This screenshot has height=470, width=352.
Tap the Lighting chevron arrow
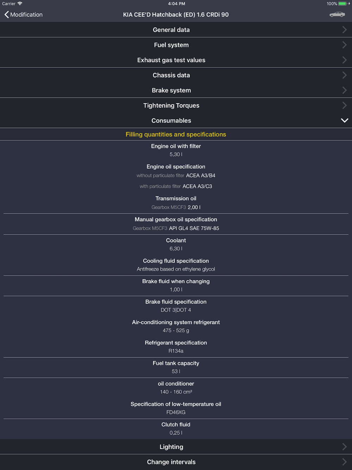tap(344, 447)
